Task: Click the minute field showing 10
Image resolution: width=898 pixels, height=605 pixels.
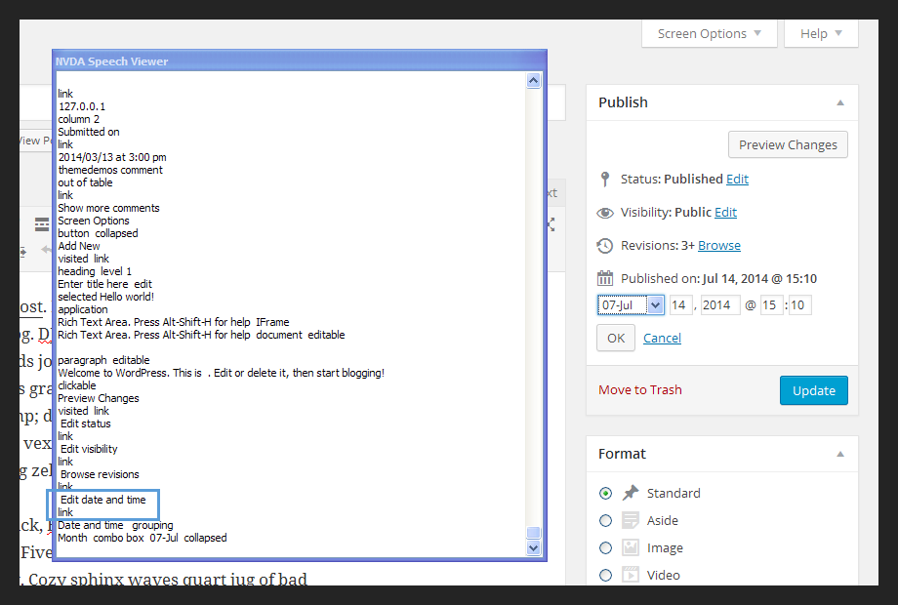Action: click(799, 305)
